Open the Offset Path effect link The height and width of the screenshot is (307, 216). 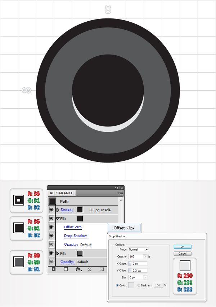pos(73,227)
